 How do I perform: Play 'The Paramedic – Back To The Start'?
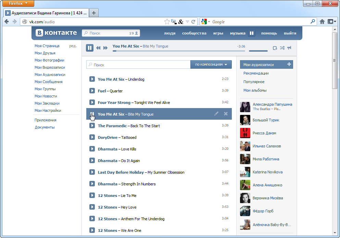[x=92, y=125]
